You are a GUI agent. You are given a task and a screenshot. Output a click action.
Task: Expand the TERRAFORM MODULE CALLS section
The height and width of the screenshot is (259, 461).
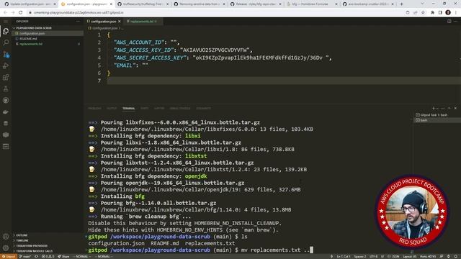(x=34, y=251)
